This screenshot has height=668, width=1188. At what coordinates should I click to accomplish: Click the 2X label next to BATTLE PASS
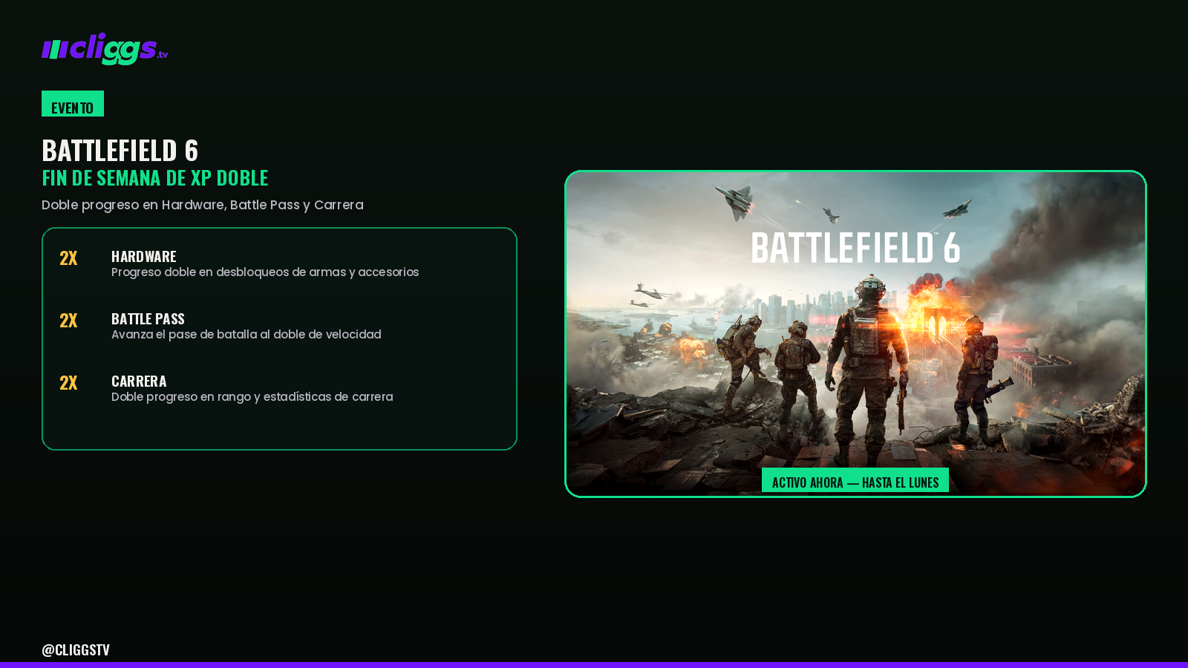pos(68,321)
